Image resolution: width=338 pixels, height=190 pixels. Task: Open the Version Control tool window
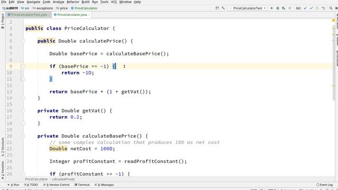coord(57,185)
